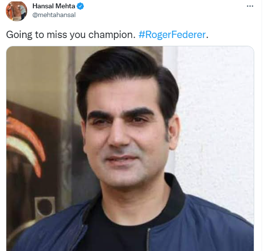The height and width of the screenshot is (251, 263).
Task: Click the tweet body to open the thread
Action: [x=71, y=35]
